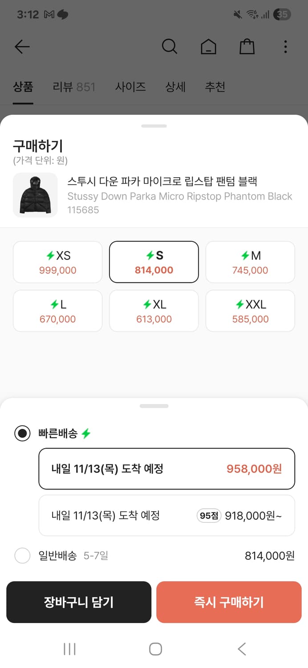Open search from the top toolbar
The image size is (308, 668).
[x=169, y=46]
